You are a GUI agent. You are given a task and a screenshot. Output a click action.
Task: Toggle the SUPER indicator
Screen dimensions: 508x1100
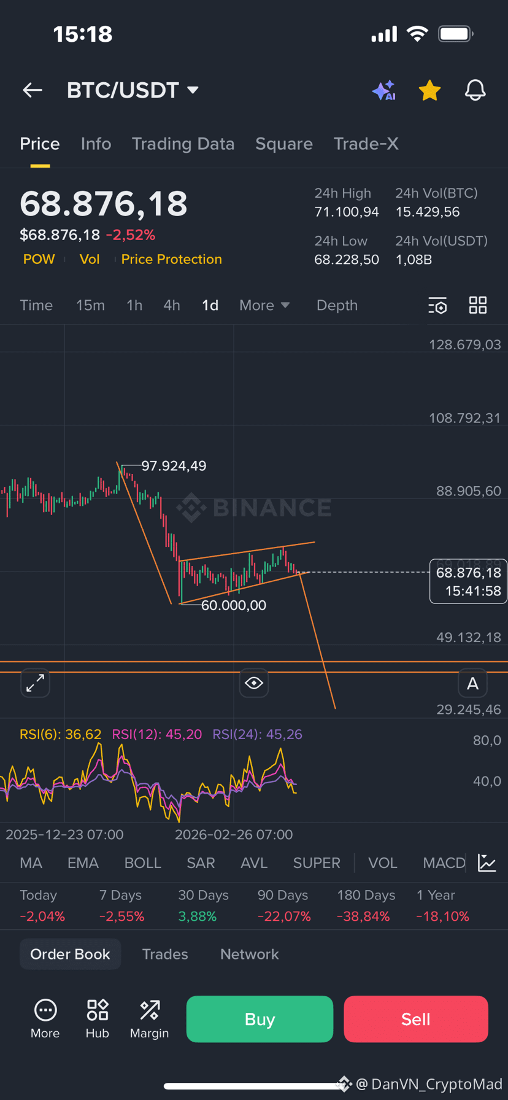point(317,863)
